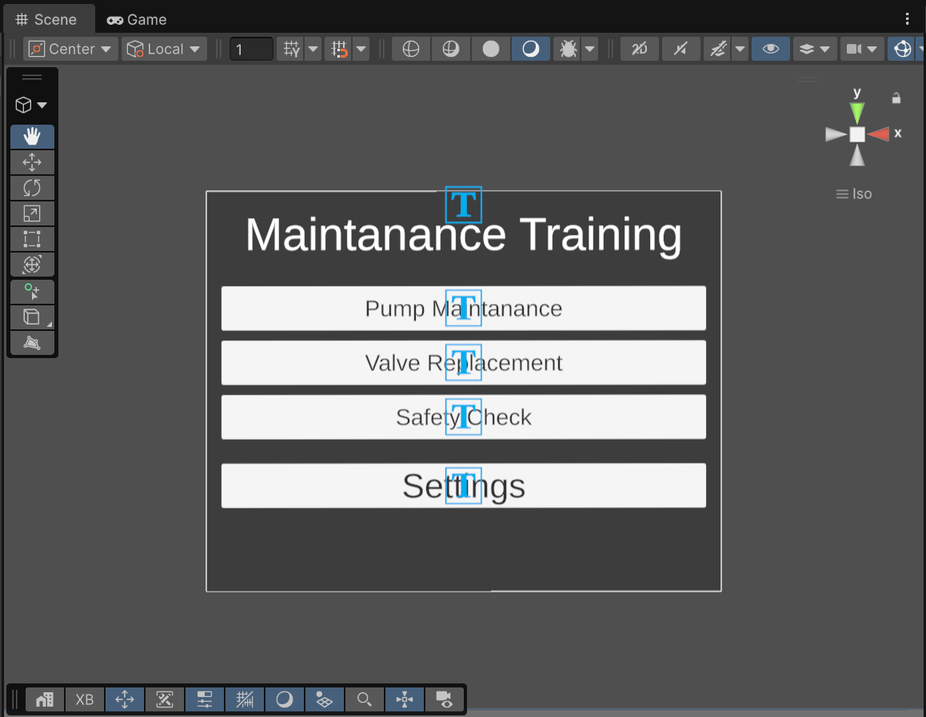Click the polygon edit tool at toolbar bottom

(x=32, y=342)
